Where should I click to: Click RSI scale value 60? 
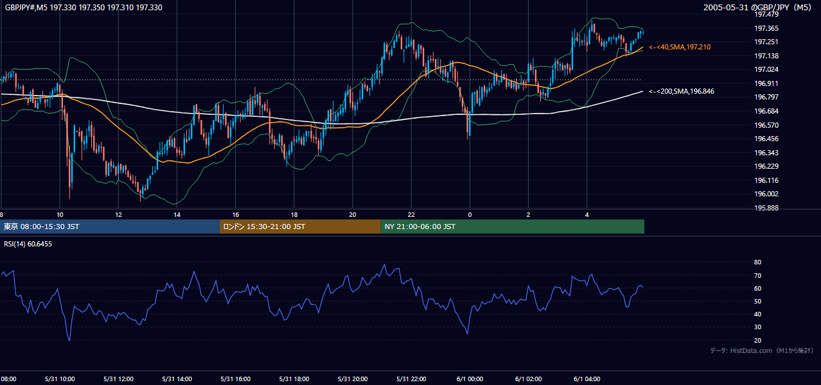[x=757, y=288]
